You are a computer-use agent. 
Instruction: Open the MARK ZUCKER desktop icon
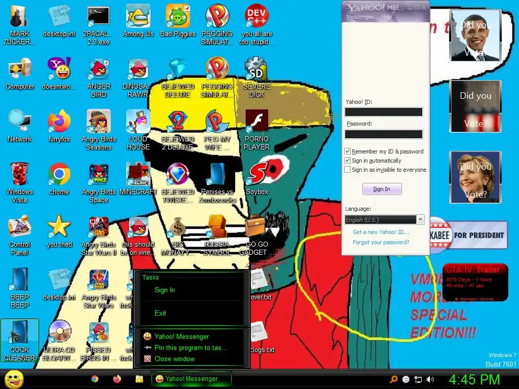[x=20, y=25]
